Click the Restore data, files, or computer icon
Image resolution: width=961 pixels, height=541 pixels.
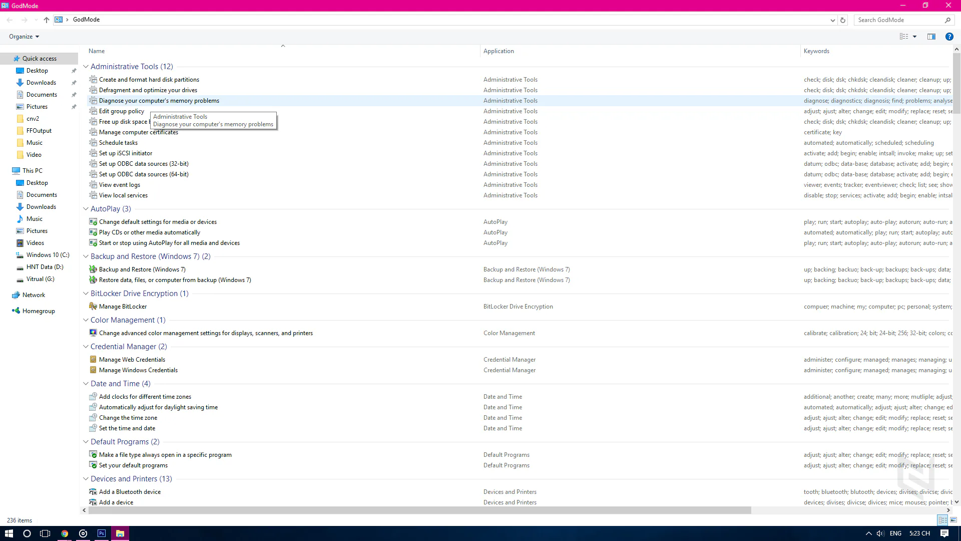point(93,280)
